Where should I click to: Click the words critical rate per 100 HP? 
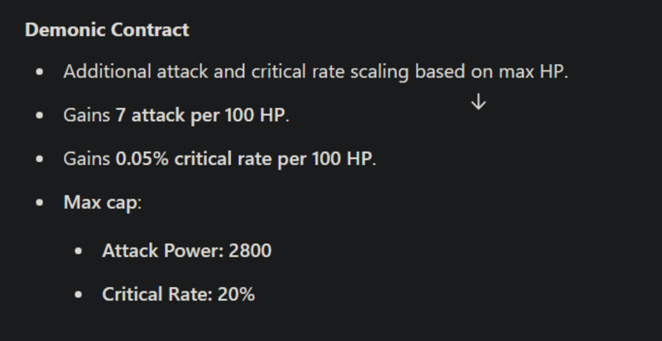click(x=273, y=159)
